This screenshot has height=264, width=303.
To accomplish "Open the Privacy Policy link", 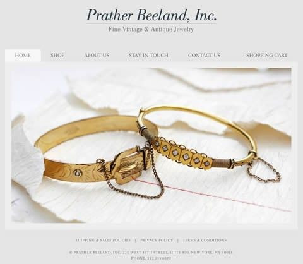I will pyautogui.click(x=157, y=240).
